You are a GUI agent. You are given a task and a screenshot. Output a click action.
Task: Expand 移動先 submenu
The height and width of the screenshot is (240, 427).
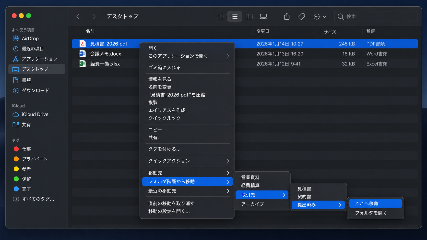(x=187, y=173)
